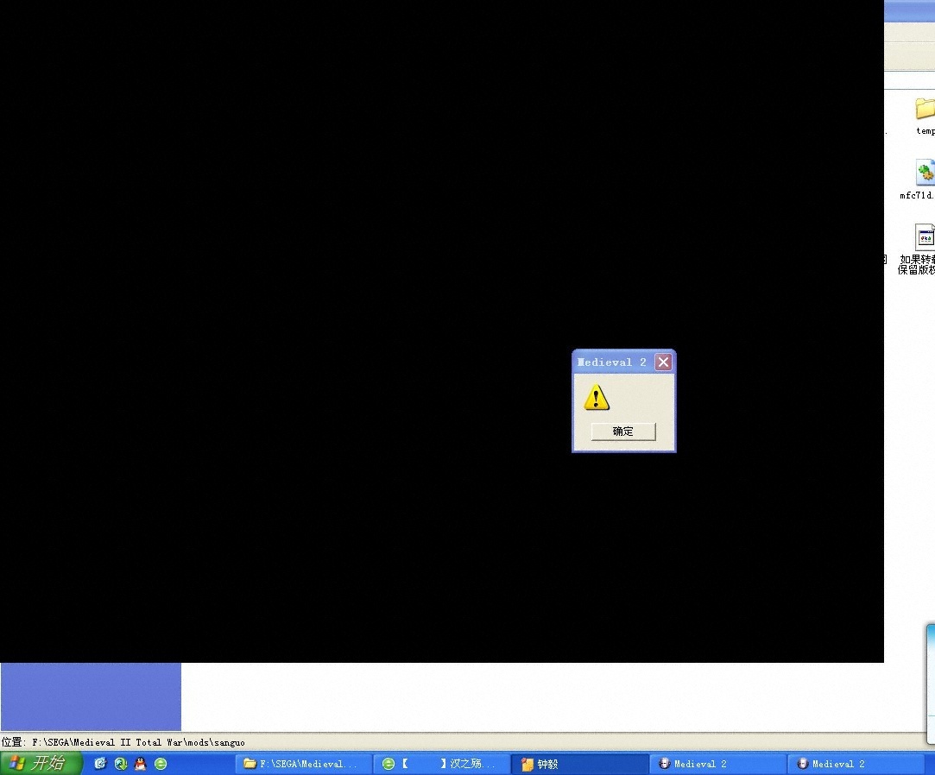Close the Medieval 2 warning dialog
The width and height of the screenshot is (935, 775).
tap(663, 362)
